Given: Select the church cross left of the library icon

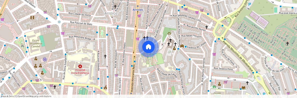Looking at the screenshot, I should (x=247, y=83).
